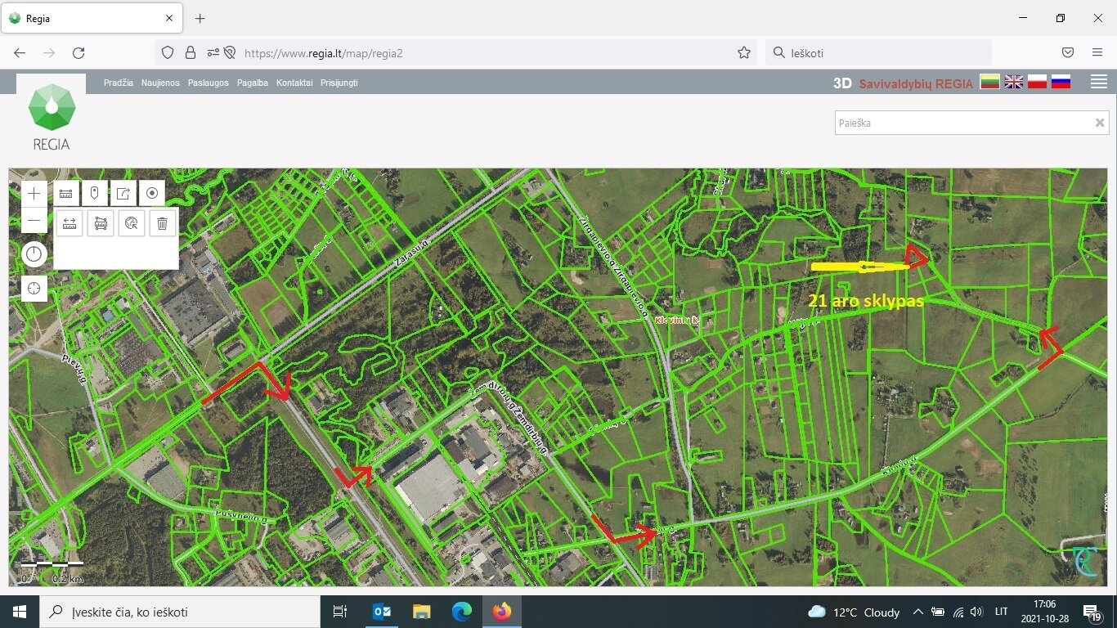1117x628 pixels.
Task: Toggle the circle target tool button
Action: (x=152, y=194)
